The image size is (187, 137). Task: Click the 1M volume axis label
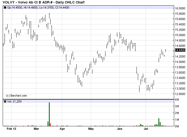click(177, 120)
